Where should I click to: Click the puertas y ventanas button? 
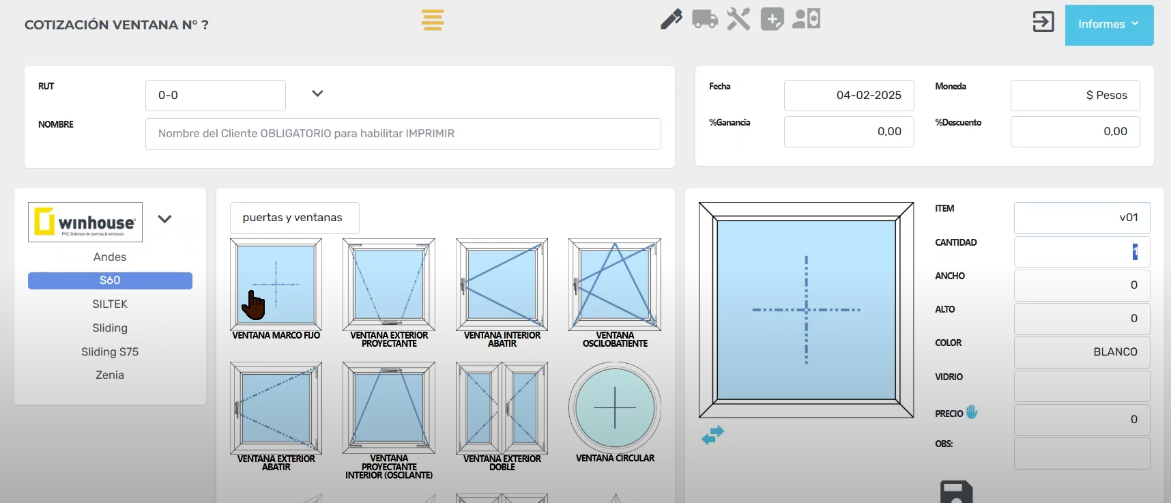click(x=293, y=218)
